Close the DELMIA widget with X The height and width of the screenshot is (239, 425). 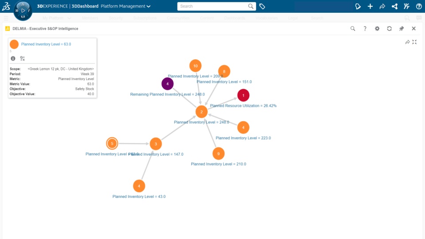(413, 28)
